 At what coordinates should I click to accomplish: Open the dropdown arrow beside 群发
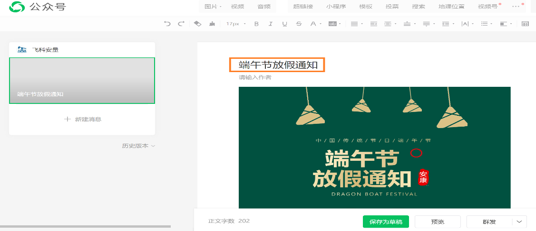click(x=519, y=222)
